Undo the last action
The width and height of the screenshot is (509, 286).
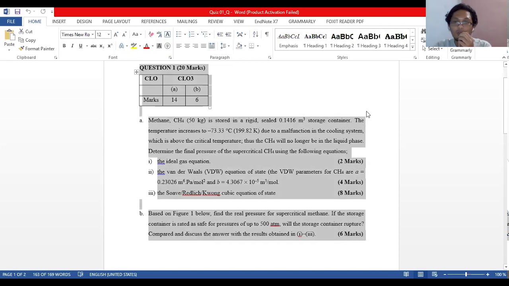coord(28,12)
